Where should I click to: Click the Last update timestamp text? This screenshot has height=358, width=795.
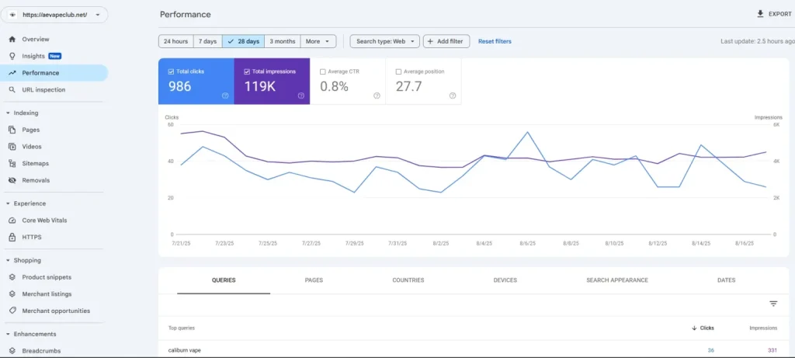point(758,42)
